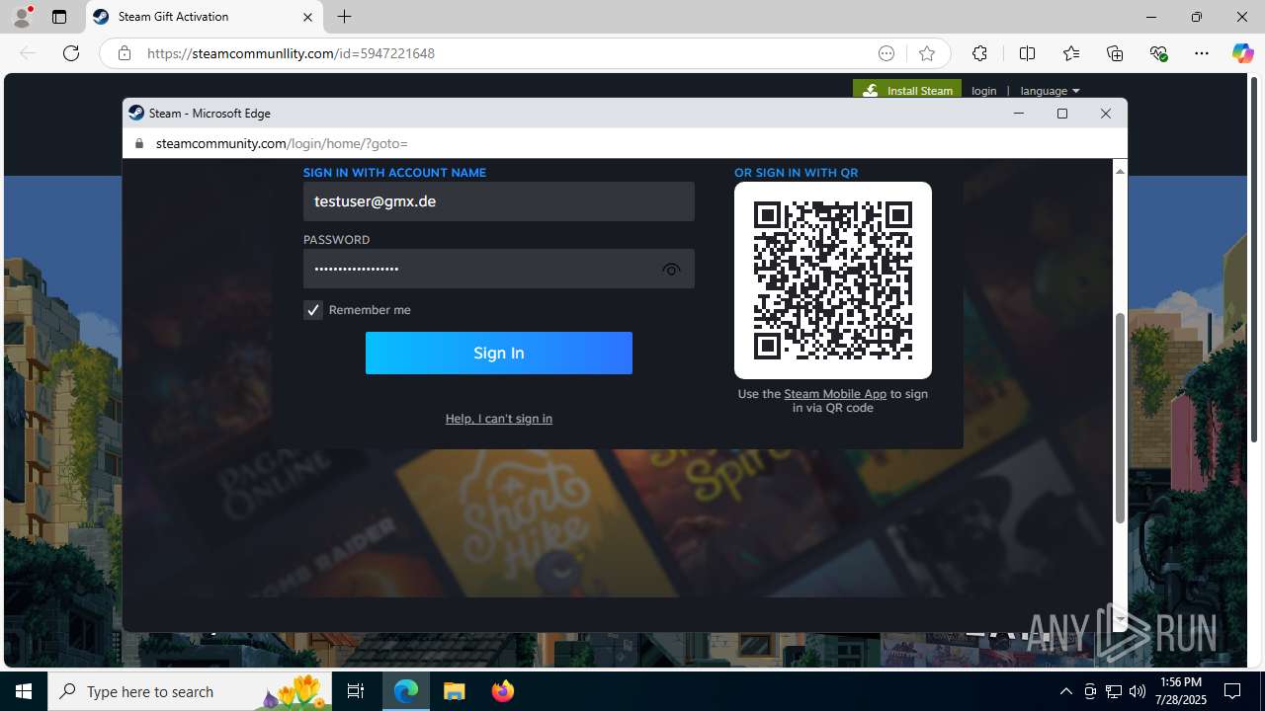Open the tab actions menu icon
1265x711 pixels.
tap(59, 17)
